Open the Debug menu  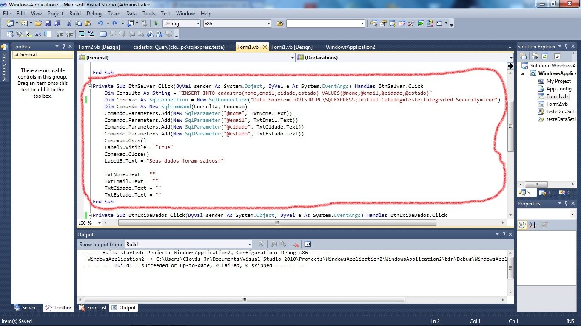[94, 14]
